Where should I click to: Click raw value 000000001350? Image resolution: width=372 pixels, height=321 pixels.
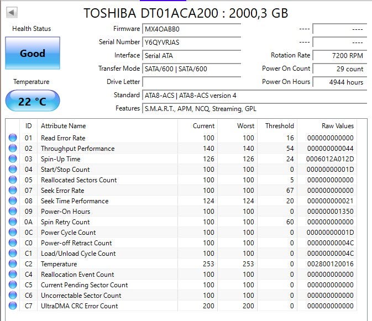330,211
